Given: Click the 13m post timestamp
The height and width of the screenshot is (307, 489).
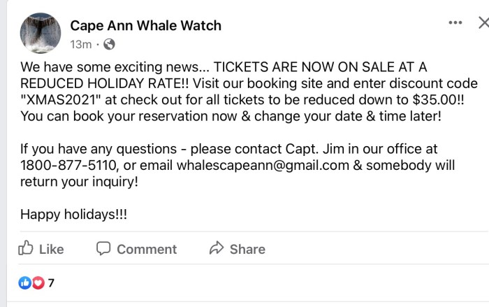Looking at the screenshot, I should 80,45.
